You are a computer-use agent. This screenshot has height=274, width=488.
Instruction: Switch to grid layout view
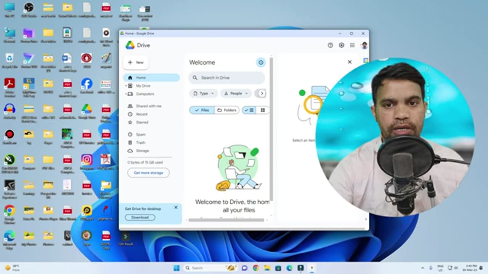tap(263, 110)
